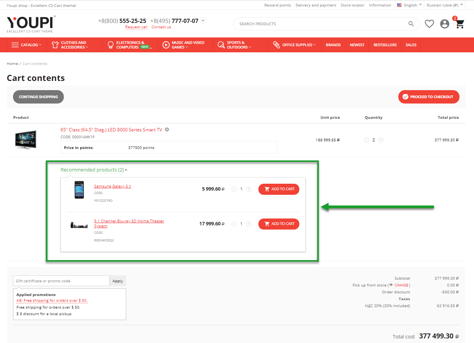Decrease Samsung Galaxy S II quantity

234,189
